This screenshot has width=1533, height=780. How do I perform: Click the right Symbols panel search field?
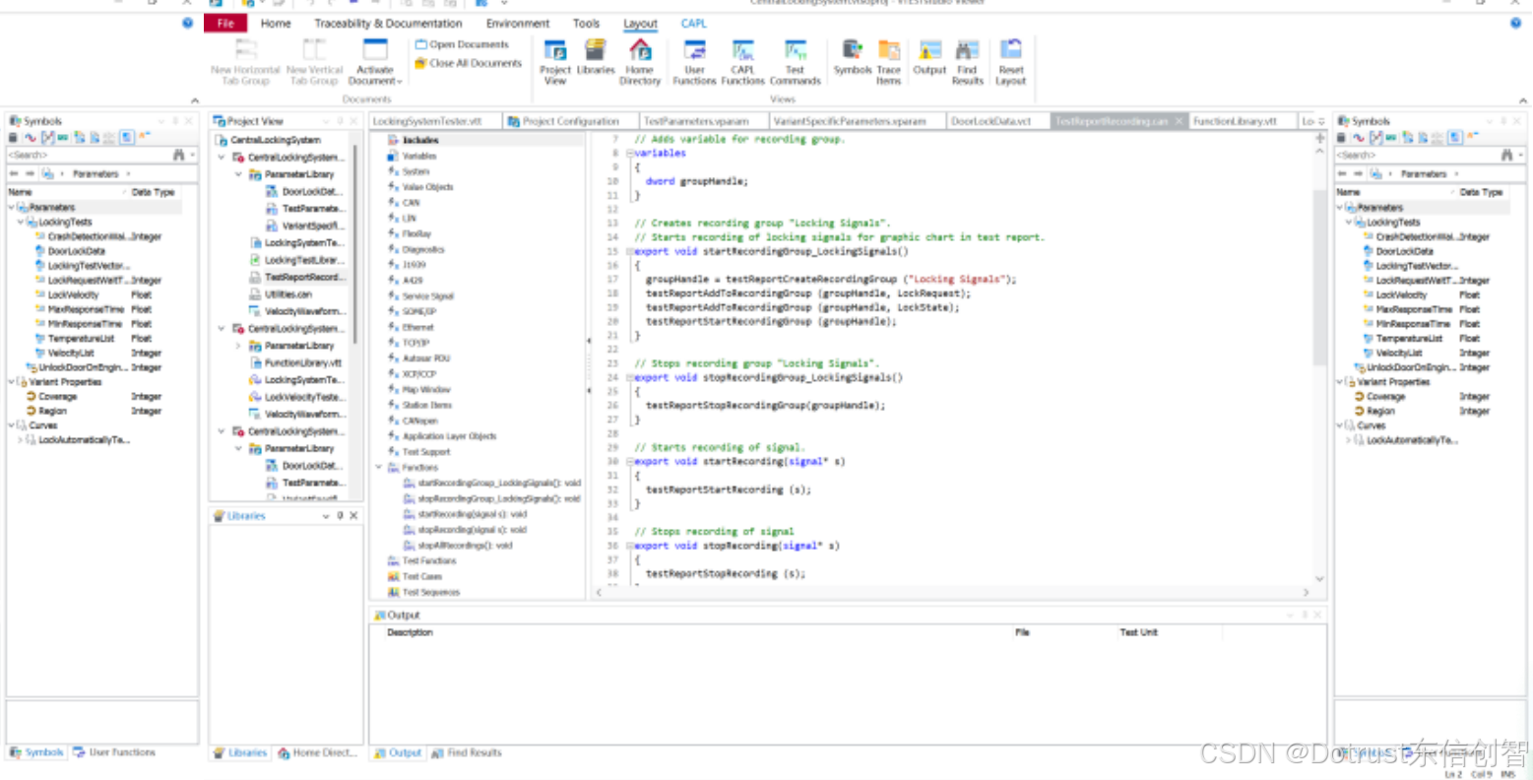[x=1415, y=155]
